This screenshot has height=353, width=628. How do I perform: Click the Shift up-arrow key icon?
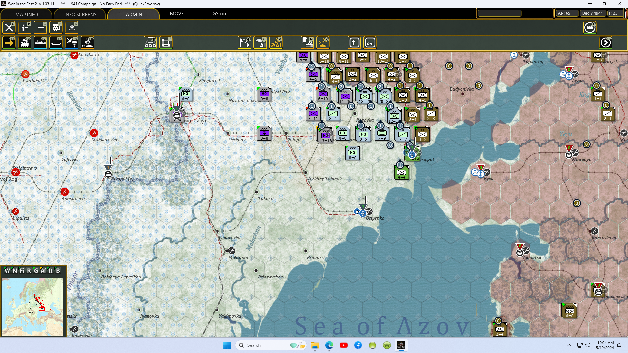tap(355, 43)
